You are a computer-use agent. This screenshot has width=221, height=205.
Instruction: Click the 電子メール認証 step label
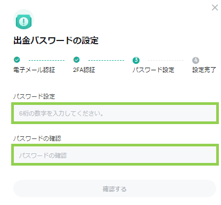[34, 70]
